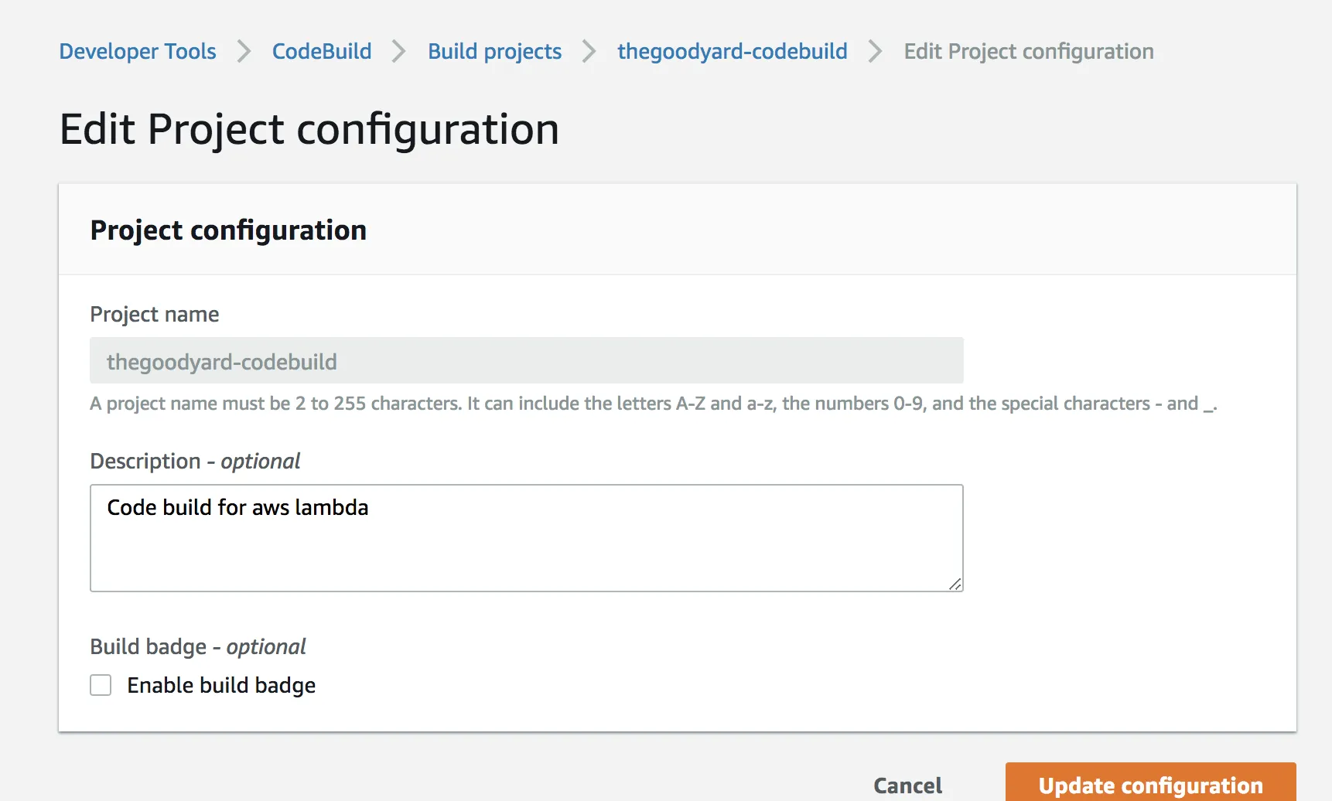The image size is (1332, 801).
Task: Click the Enable build badge label
Action: 221,685
